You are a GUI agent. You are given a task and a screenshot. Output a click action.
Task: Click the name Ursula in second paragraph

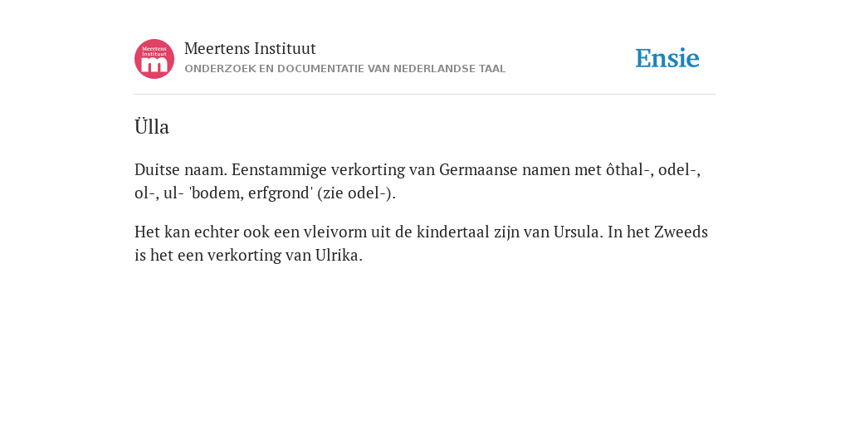coord(578,232)
